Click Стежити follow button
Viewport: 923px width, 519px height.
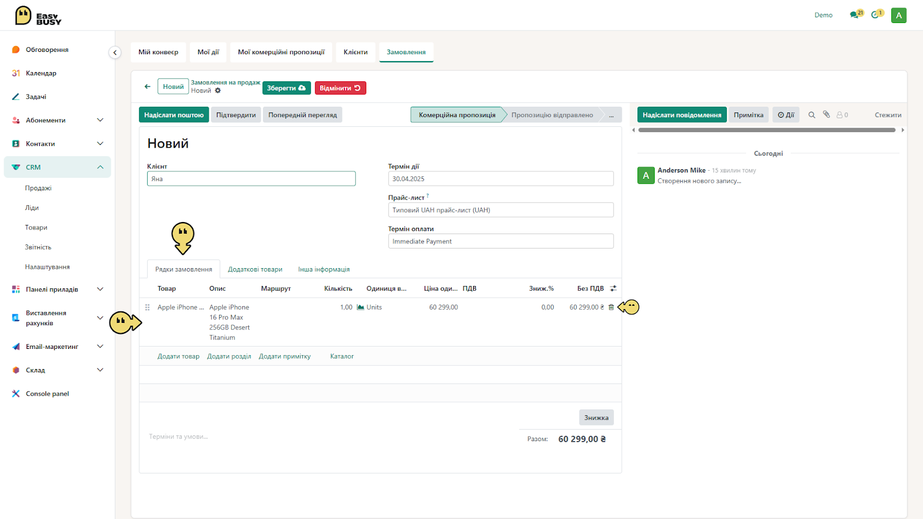click(x=888, y=115)
